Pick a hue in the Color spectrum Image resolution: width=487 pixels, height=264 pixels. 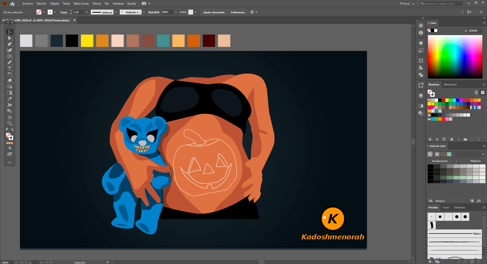(455, 57)
